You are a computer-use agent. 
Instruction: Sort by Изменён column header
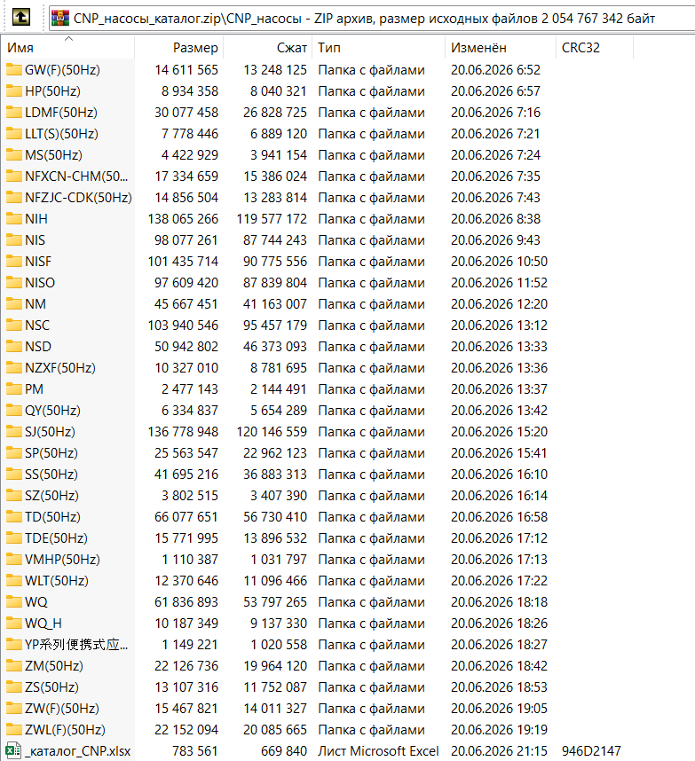tap(501, 48)
